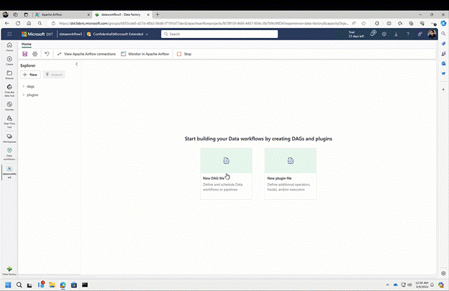Open Browse in the left navigation
The image size is (449, 291).
(9, 75)
